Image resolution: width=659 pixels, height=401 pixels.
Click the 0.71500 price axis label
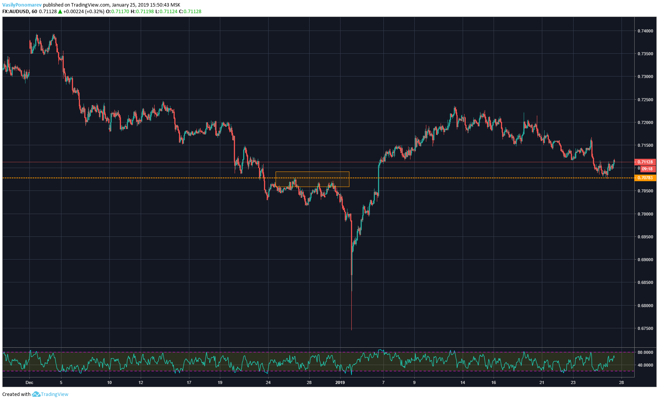[x=645, y=145]
